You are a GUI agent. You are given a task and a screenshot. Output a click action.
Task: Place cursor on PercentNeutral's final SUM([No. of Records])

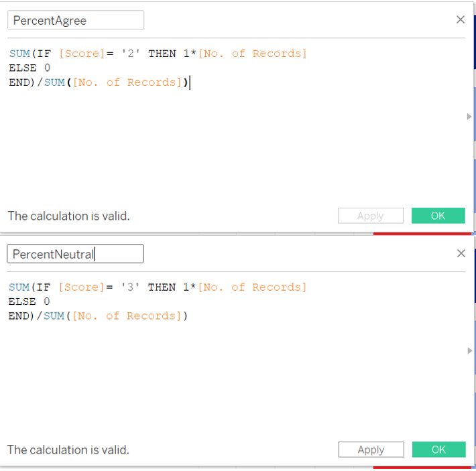click(115, 316)
